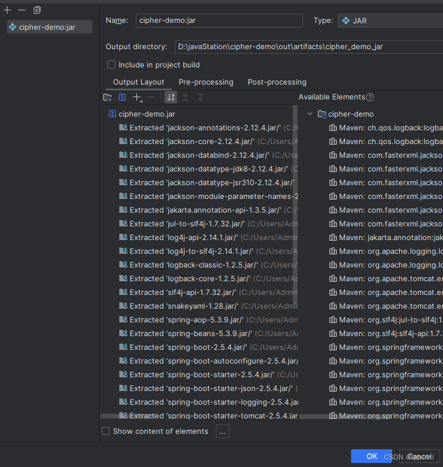This screenshot has height=467, width=443.
Task: Remove selected layout element
Action: coord(151,97)
